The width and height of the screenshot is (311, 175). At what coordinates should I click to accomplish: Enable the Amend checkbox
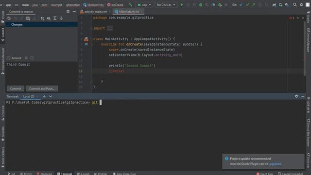click(x=8, y=58)
